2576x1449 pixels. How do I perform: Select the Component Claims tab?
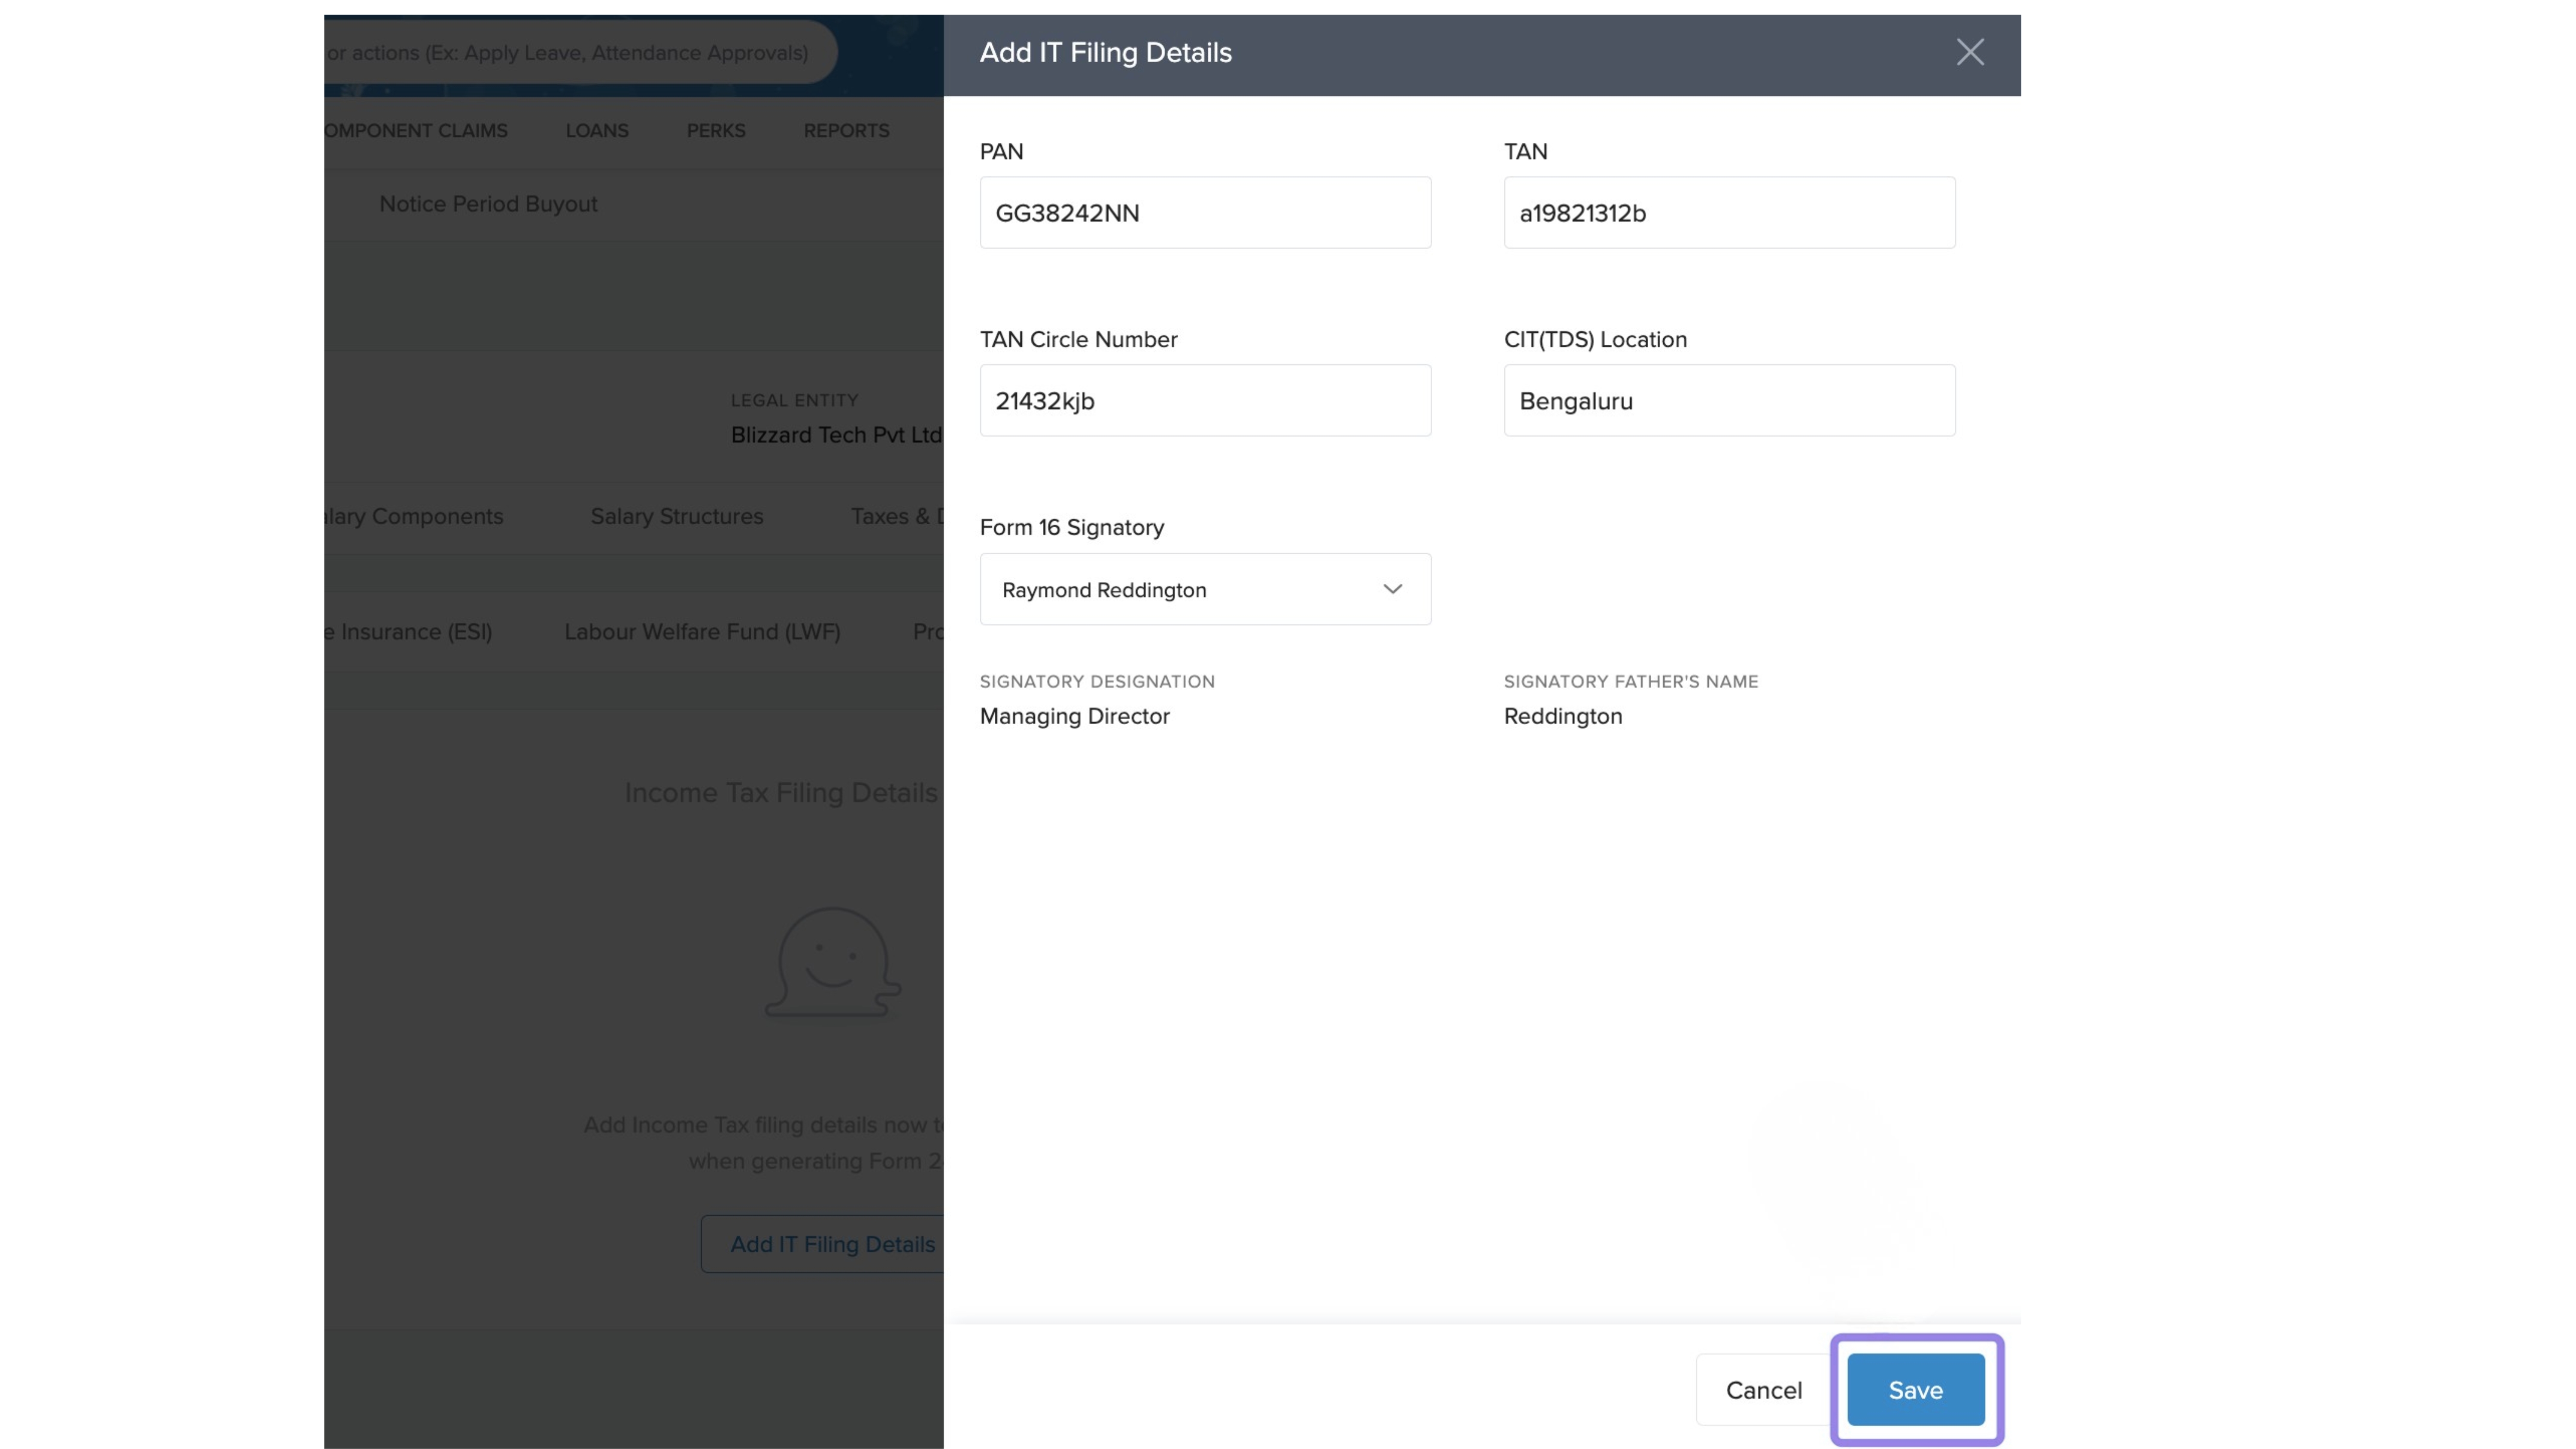coord(416,131)
